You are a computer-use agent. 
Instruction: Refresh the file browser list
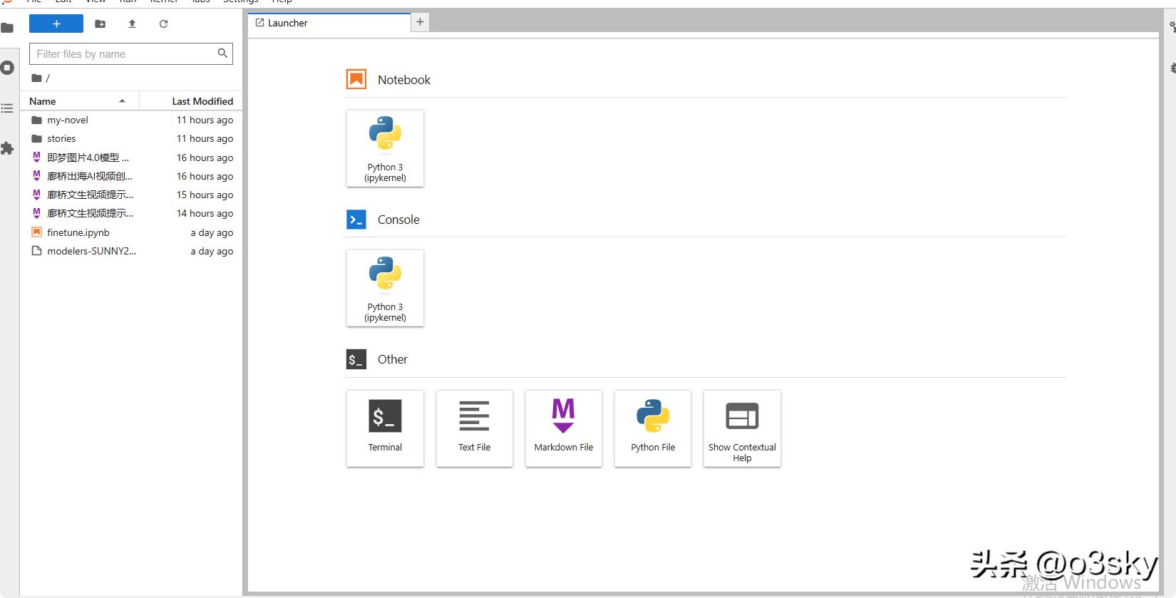163,24
